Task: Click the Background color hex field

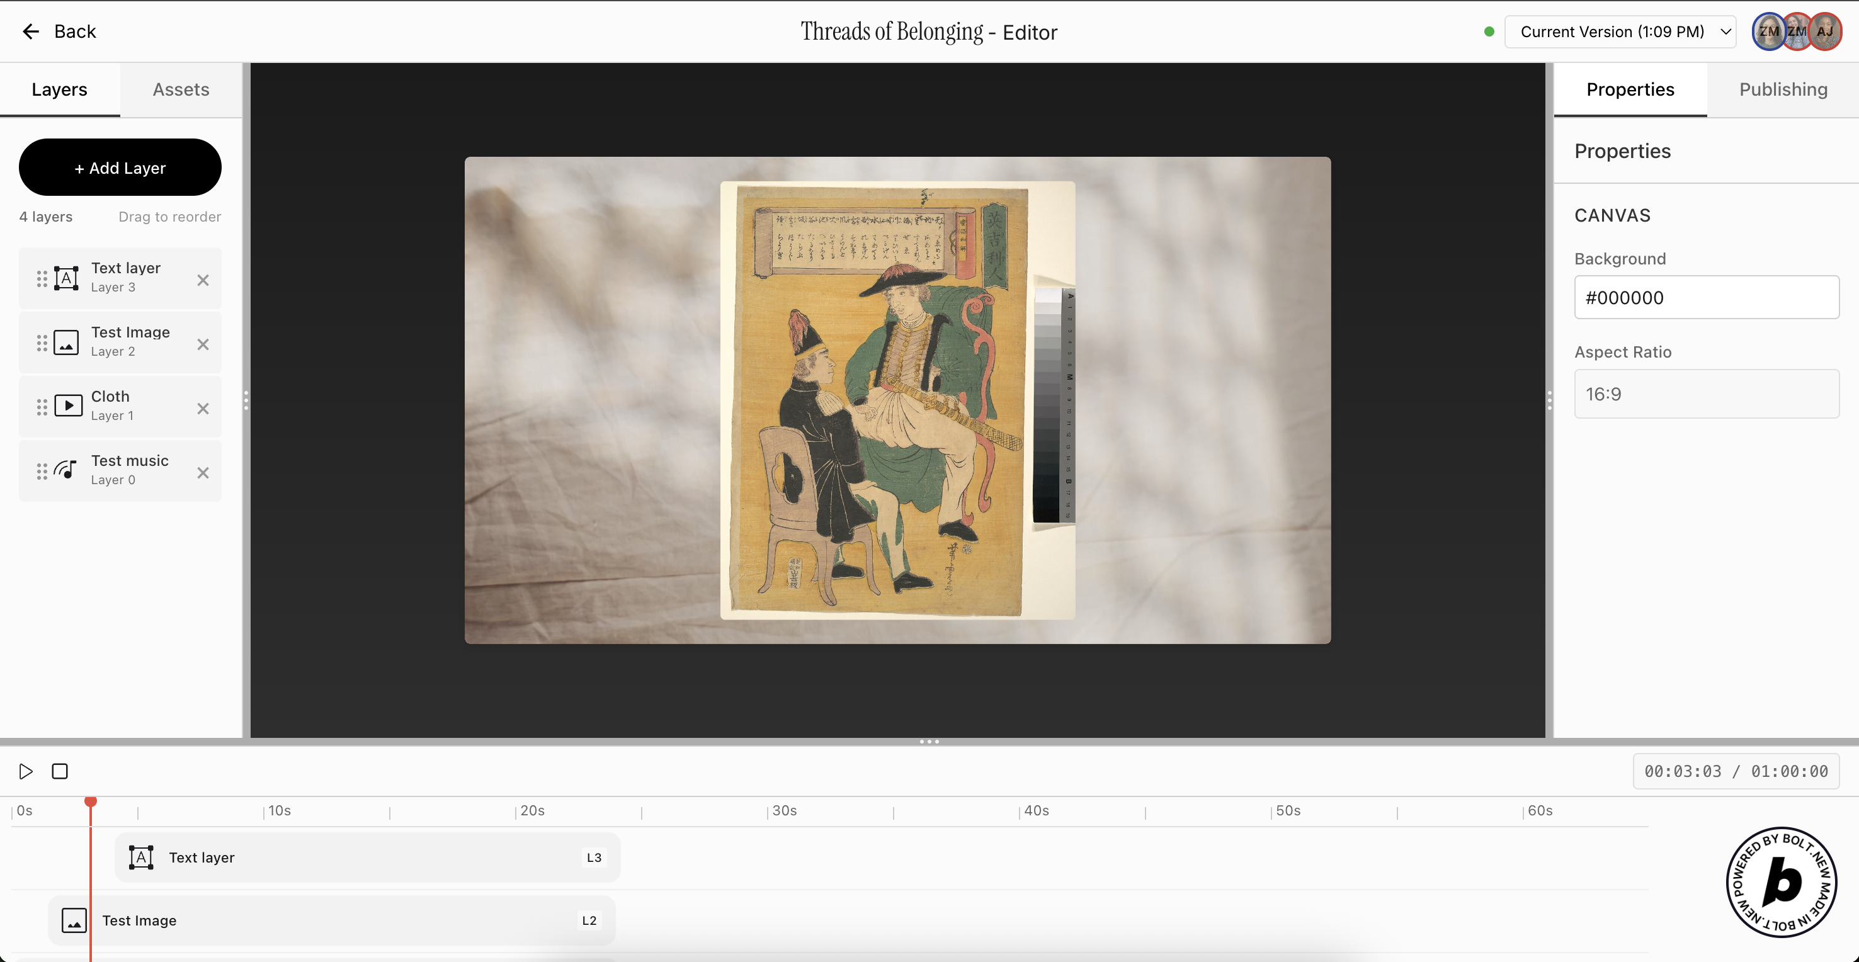Action: coord(1706,297)
